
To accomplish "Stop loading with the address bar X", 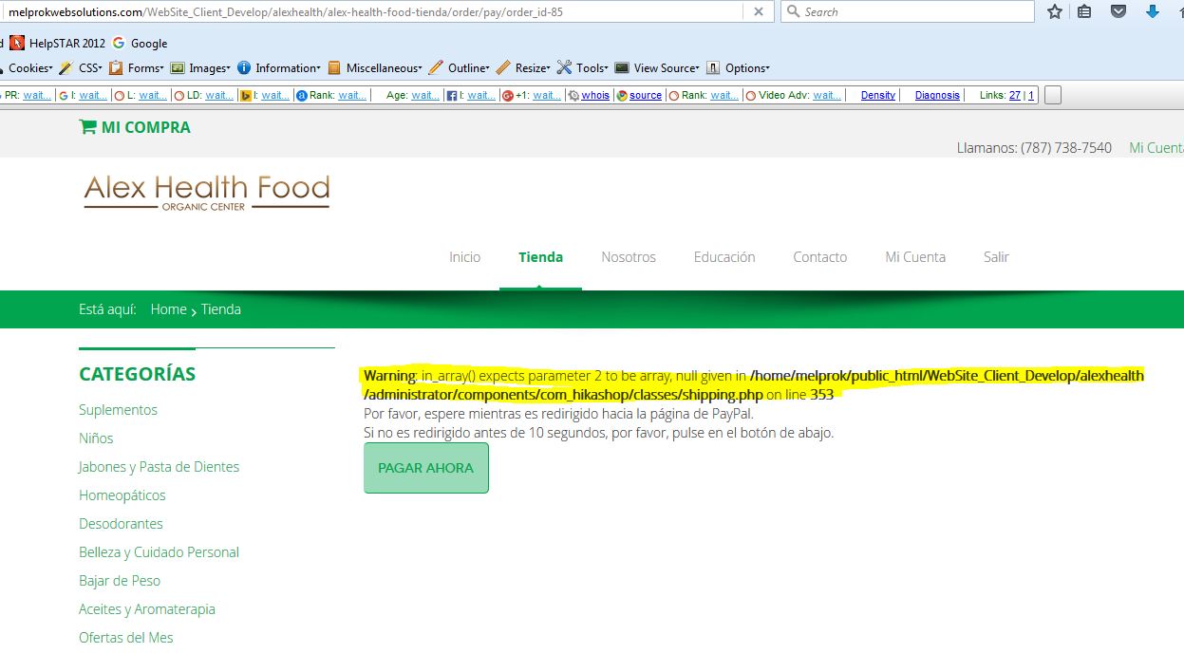I will pos(758,12).
